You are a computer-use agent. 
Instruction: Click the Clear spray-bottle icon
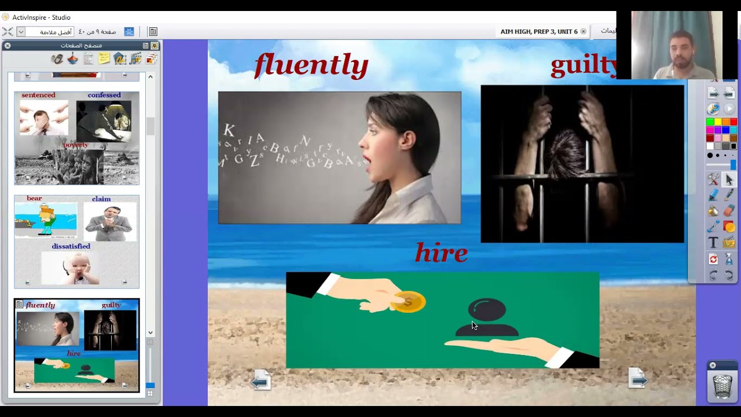729,259
